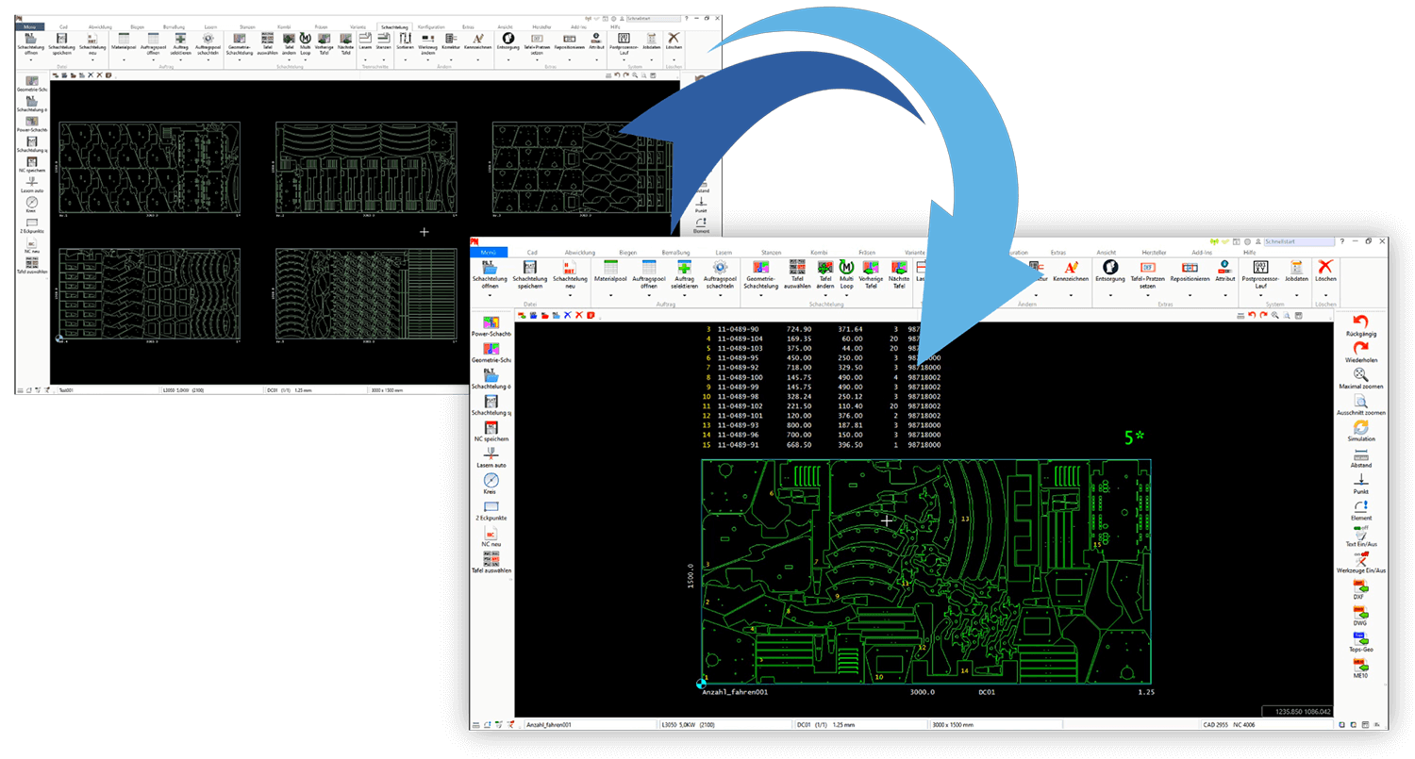Switch to Stanzen tab in front window
Image resolution: width=1415 pixels, height=759 pixels.
tap(773, 253)
